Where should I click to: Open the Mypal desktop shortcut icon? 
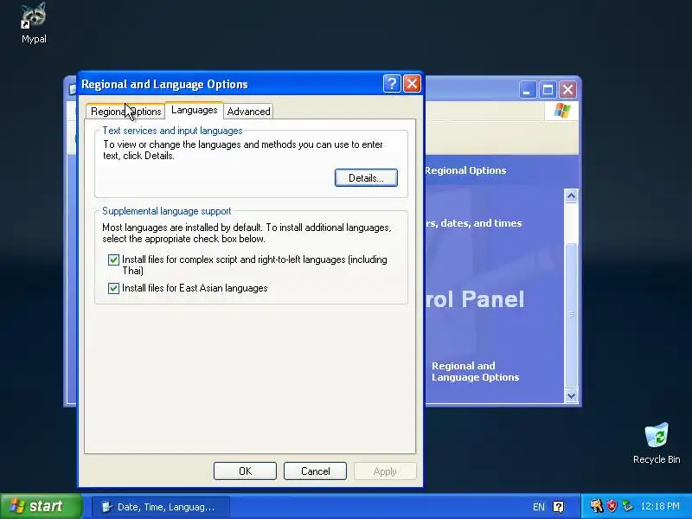click(34, 22)
